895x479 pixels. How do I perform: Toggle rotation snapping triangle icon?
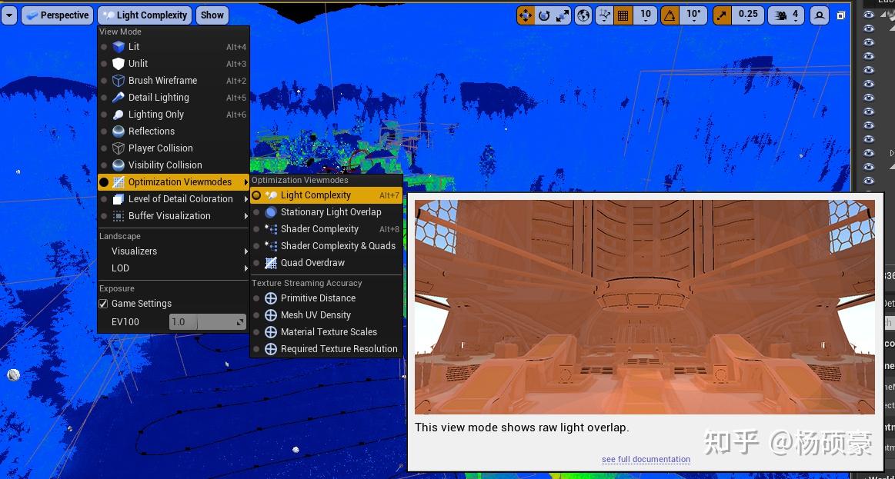point(670,15)
